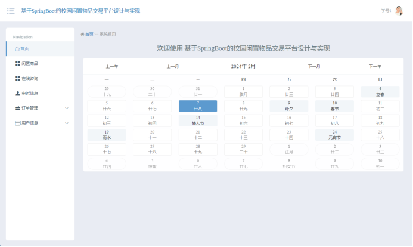Select date 20 十一
This screenshot has width=413, height=247.
152,135
